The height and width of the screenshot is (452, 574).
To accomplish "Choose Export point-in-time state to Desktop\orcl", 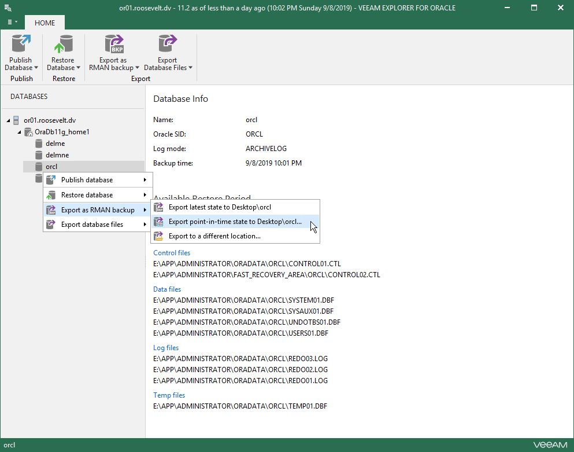I will pos(235,222).
